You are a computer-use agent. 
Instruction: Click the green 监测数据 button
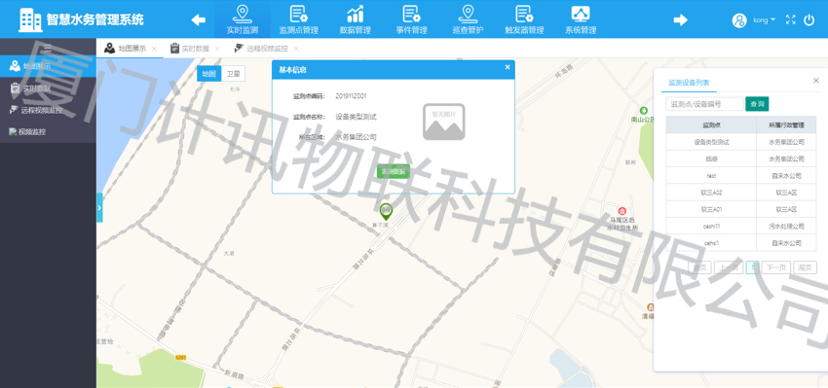[x=394, y=171]
